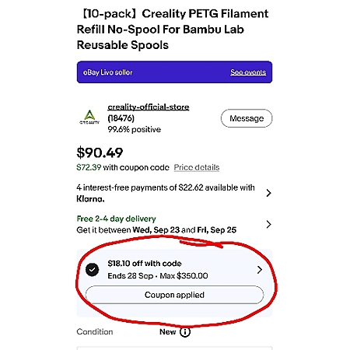
Task: Click the 4 interest-free payments Klarna text
Action: 166,193
